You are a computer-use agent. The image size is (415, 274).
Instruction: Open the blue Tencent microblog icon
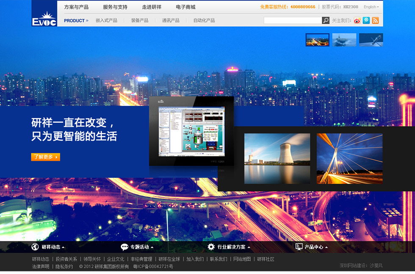tap(366, 20)
